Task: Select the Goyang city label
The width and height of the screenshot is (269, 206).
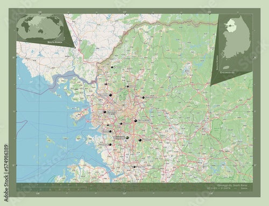Action: coord(104,95)
